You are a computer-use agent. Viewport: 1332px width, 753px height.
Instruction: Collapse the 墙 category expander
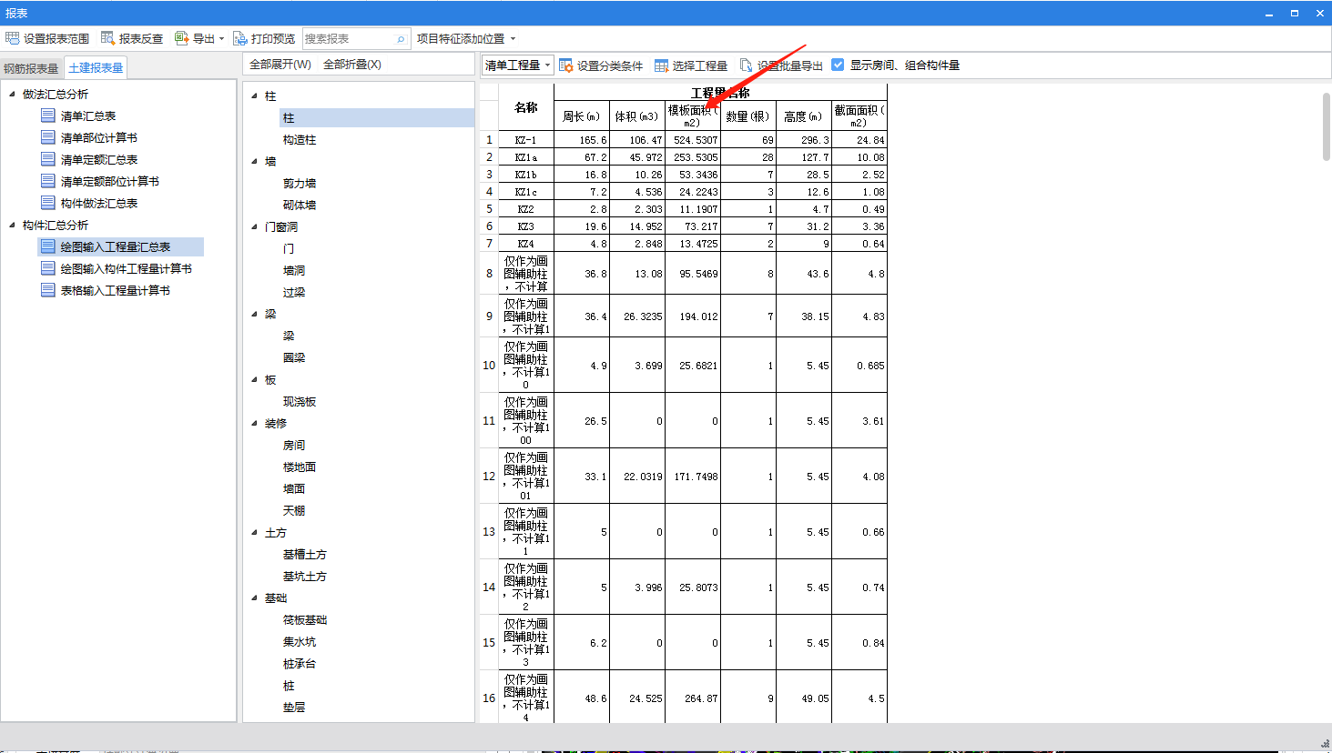coord(255,161)
